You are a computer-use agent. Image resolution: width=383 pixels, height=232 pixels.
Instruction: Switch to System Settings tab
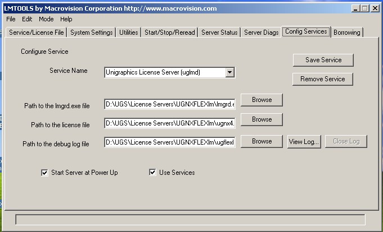click(x=91, y=33)
